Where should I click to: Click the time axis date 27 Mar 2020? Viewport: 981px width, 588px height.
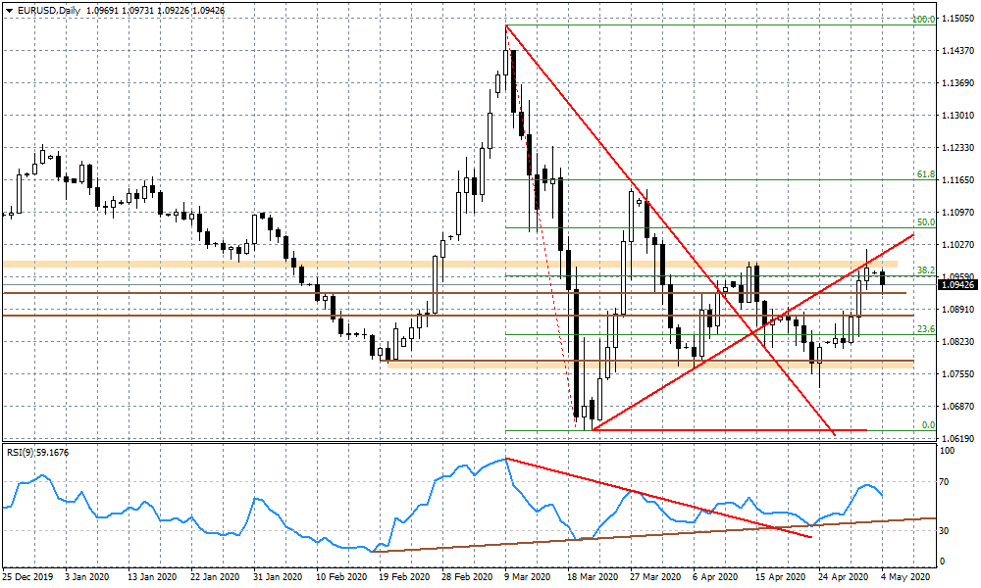click(x=655, y=577)
